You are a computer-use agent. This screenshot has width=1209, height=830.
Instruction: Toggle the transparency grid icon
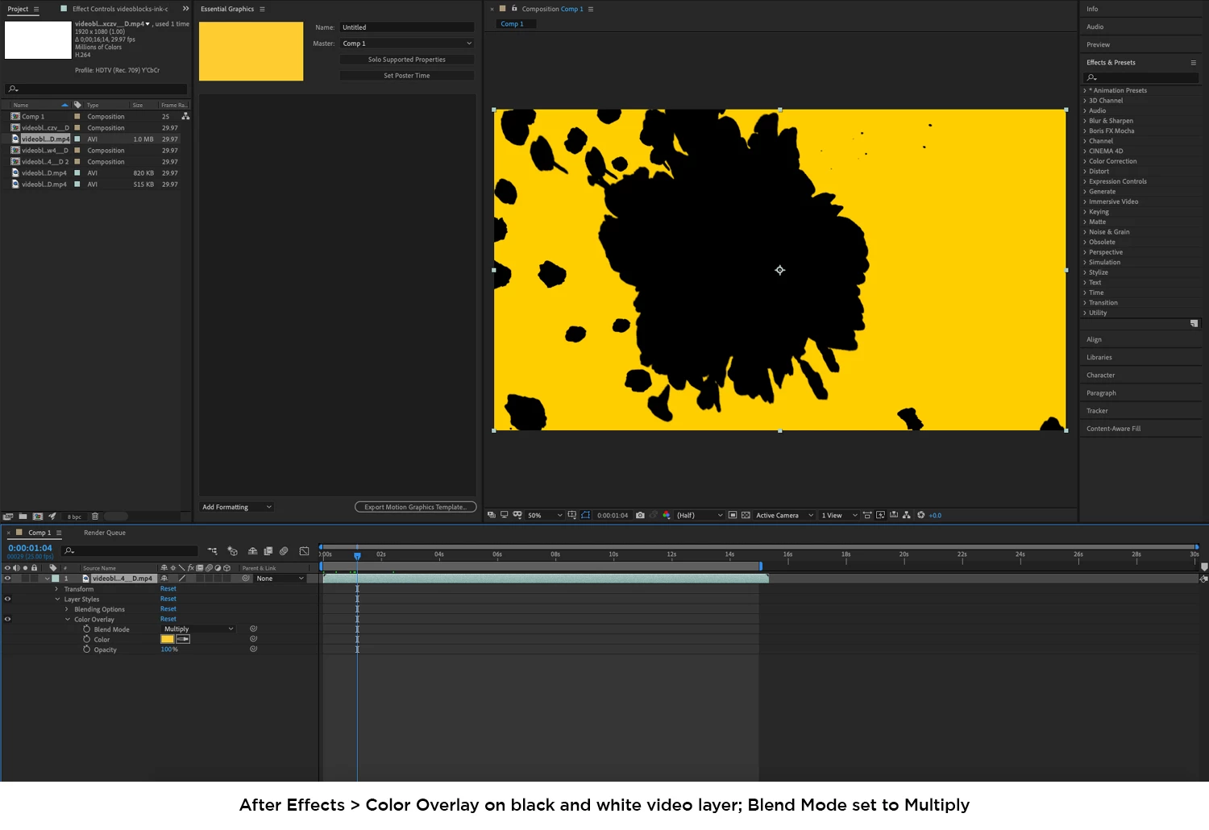point(746,515)
